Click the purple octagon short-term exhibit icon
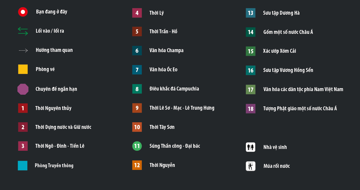Image resolution: width=360 pixels, height=190 pixels. (x=23, y=89)
